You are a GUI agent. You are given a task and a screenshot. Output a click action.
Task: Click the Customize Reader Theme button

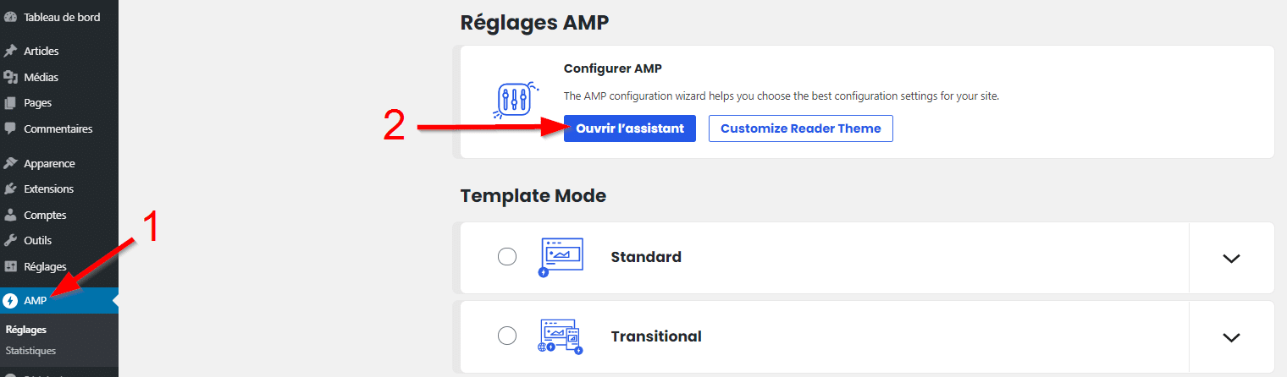click(800, 128)
